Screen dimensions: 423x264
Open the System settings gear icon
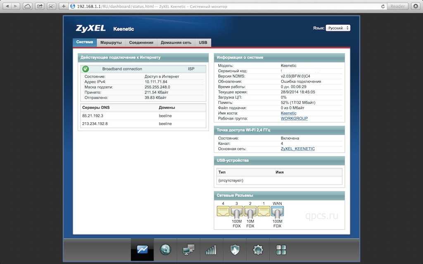point(258,250)
